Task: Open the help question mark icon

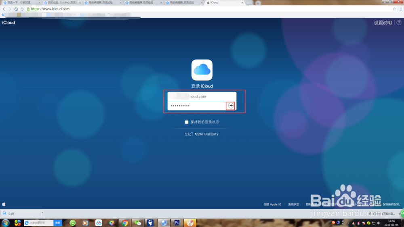Action: 399,23
